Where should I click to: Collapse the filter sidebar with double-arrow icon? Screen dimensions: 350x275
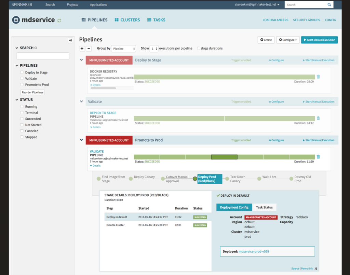(x=70, y=40)
